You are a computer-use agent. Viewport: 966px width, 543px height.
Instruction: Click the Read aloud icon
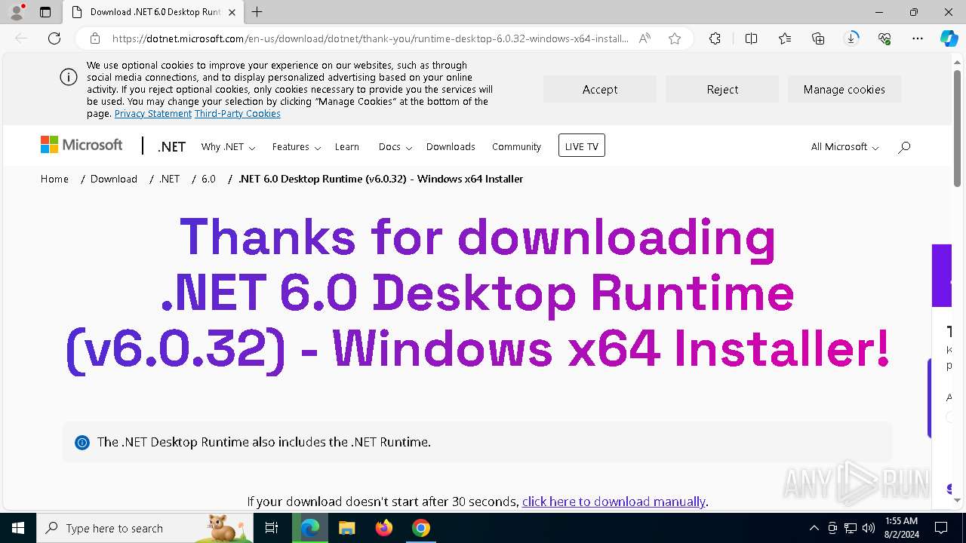[645, 38]
